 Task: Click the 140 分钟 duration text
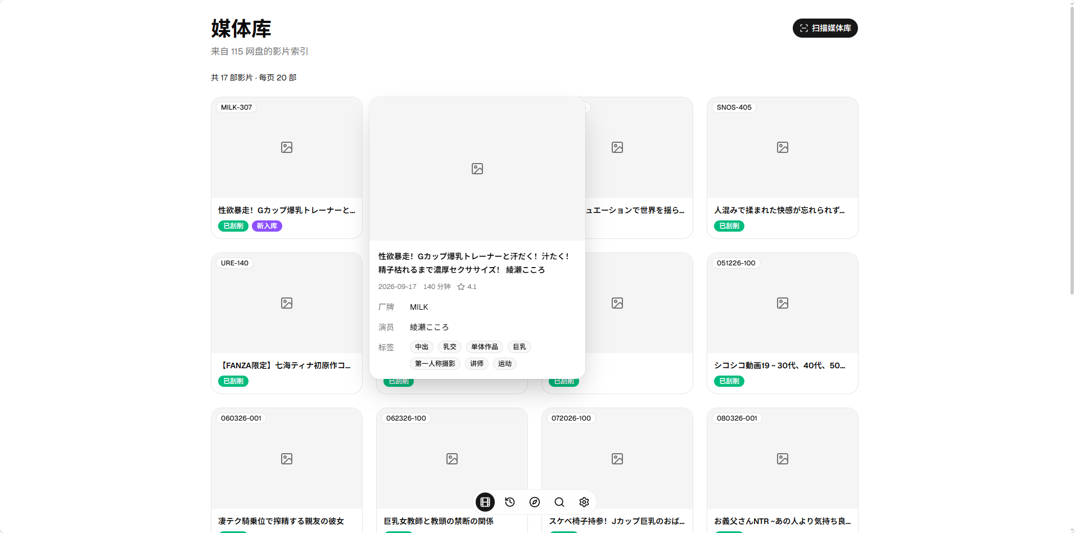point(437,287)
